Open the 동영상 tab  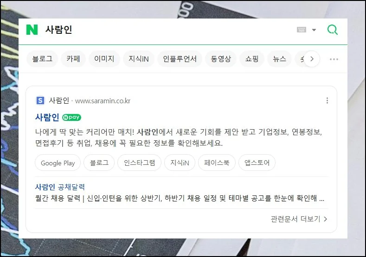coord(221,59)
